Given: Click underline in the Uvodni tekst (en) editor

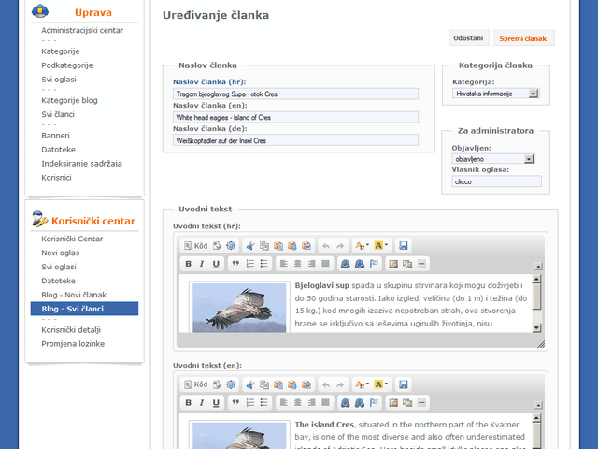Looking at the screenshot, I should click(216, 403).
